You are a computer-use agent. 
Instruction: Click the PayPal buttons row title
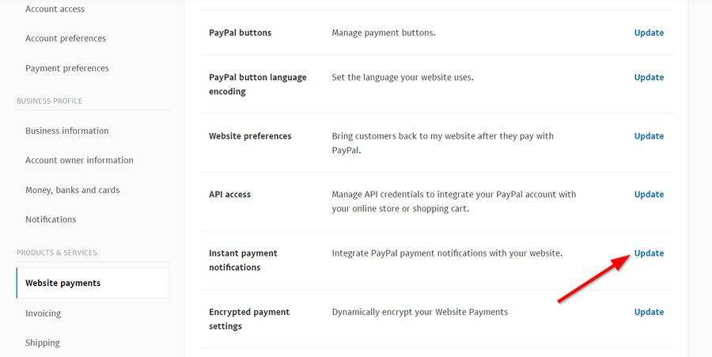coord(240,32)
